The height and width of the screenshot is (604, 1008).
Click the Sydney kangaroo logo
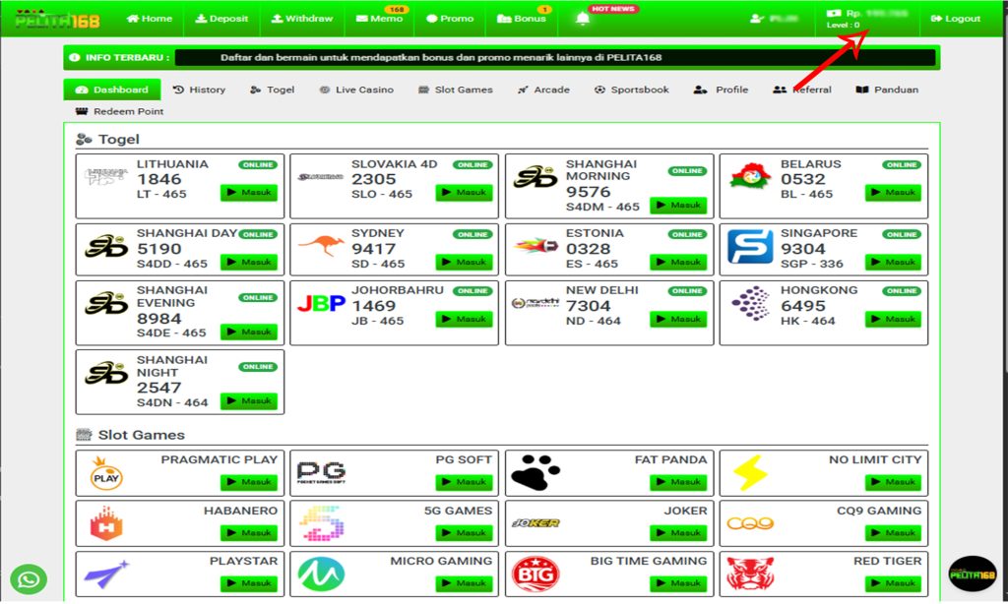[x=321, y=246]
